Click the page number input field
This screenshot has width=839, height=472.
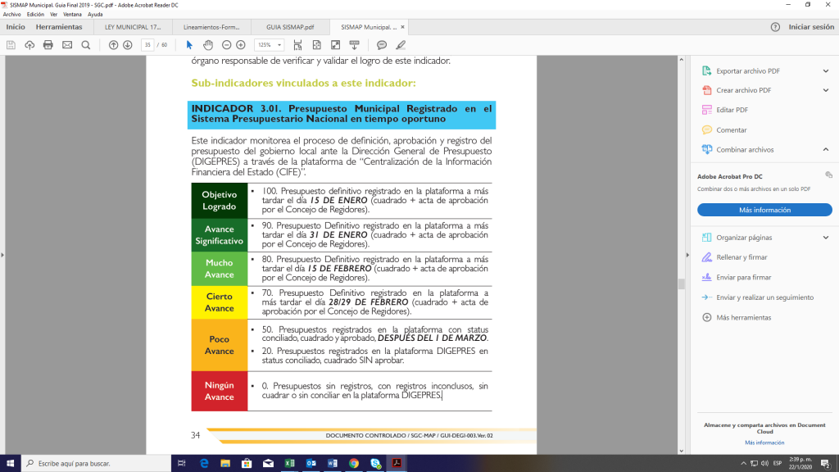(x=147, y=44)
